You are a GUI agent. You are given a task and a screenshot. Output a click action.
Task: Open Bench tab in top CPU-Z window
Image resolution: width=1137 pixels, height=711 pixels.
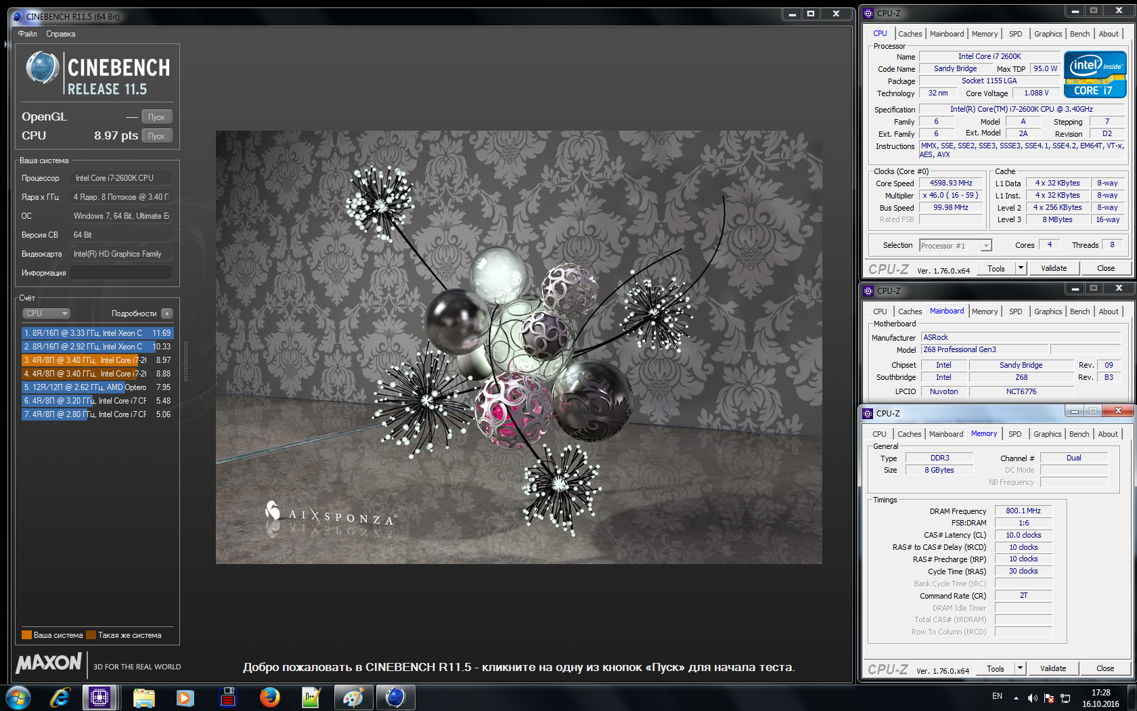[x=1080, y=34]
